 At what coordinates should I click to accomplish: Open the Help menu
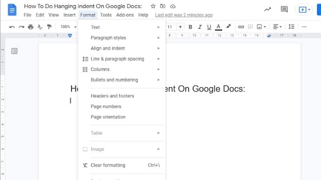click(143, 15)
